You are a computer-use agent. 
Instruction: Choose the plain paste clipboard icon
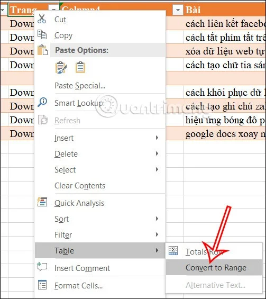80,68
